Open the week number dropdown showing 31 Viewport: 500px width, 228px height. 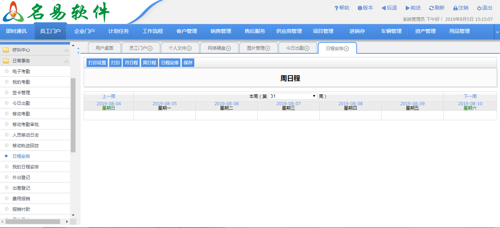(291, 96)
